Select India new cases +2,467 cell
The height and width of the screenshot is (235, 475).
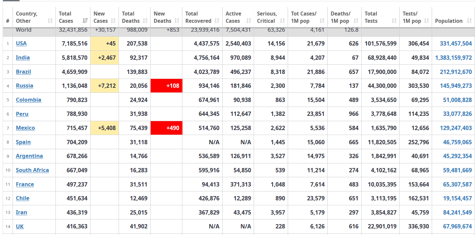point(104,58)
